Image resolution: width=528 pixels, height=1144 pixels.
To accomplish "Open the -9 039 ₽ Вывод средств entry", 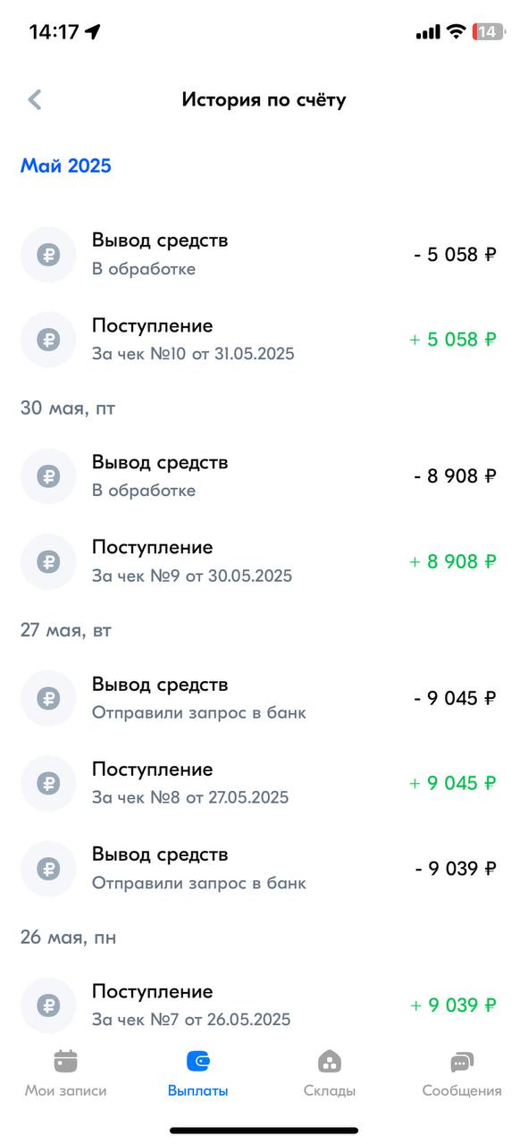I will tap(264, 868).
